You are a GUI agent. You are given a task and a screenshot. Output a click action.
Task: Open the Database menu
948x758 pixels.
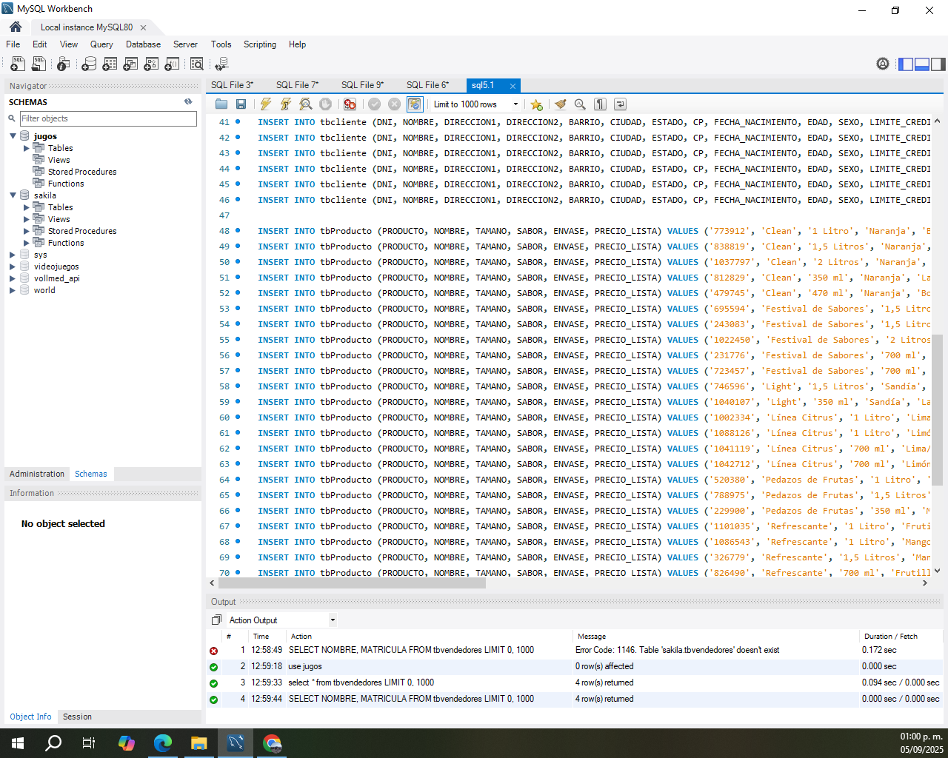(143, 44)
